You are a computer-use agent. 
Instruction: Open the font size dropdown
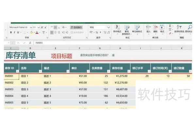39,27
